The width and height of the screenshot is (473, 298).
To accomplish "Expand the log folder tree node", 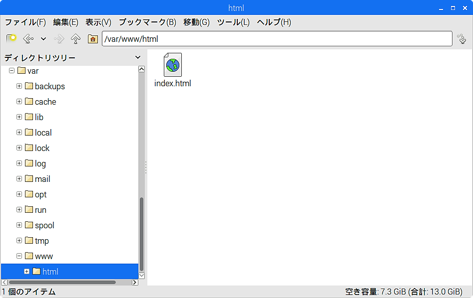I will (19, 163).
